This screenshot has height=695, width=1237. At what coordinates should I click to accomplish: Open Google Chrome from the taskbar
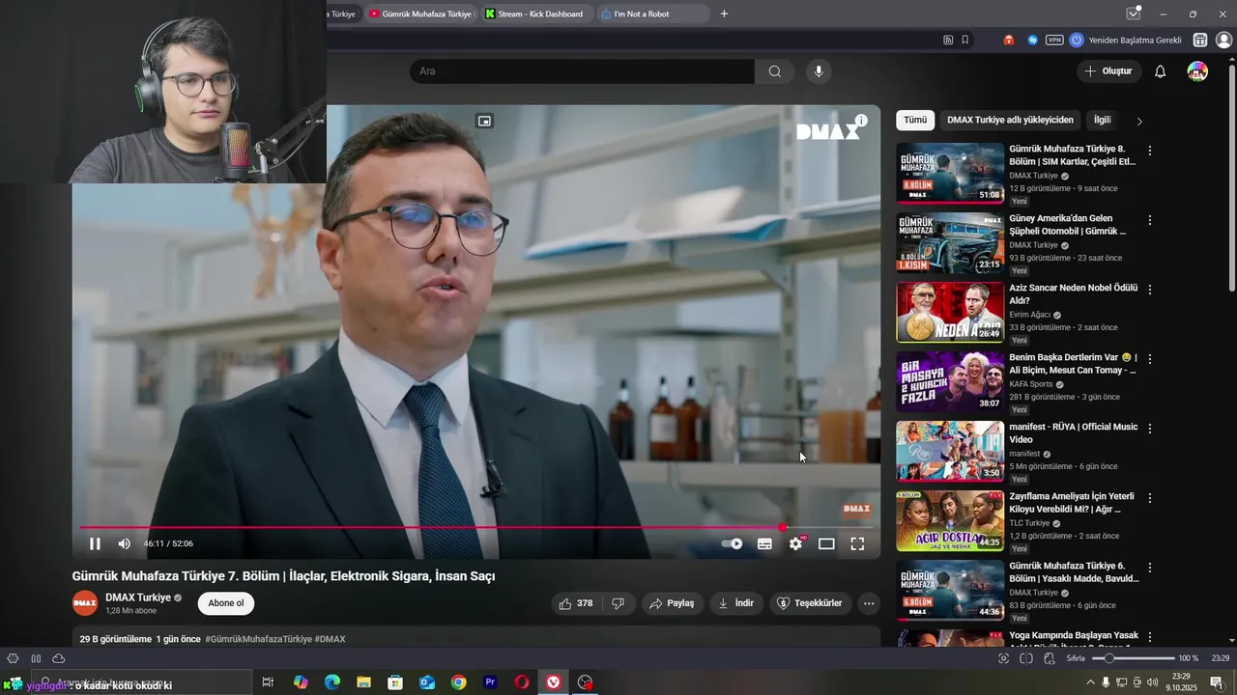click(x=458, y=682)
